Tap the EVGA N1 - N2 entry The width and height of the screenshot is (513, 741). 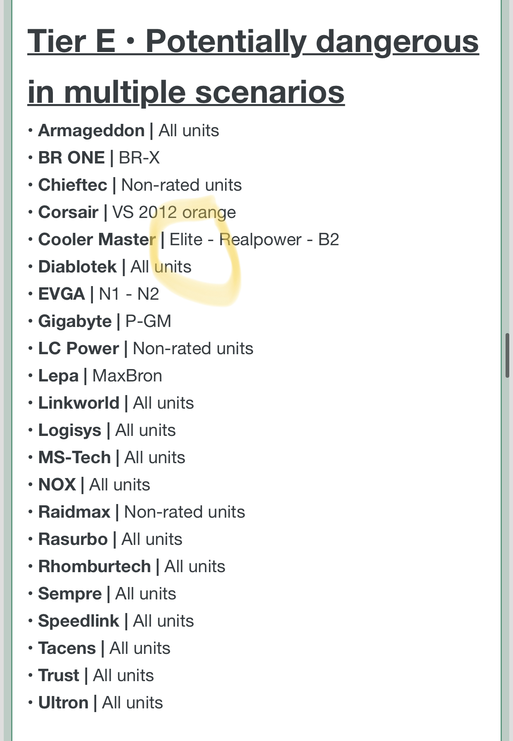(98, 294)
